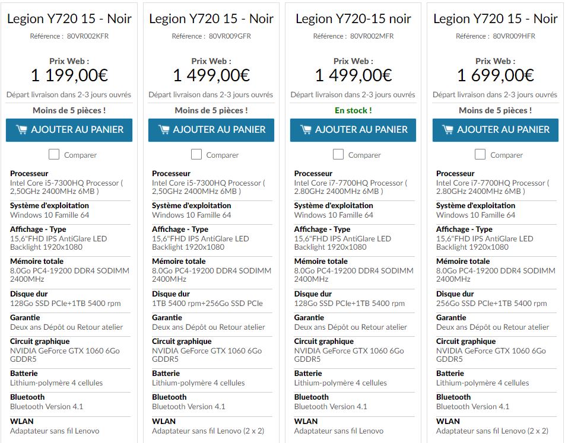Click the En stock ! availability label

click(x=353, y=110)
